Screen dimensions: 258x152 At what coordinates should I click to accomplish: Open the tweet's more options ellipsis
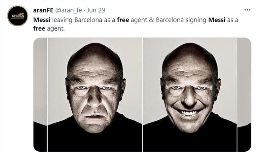pos(247,10)
